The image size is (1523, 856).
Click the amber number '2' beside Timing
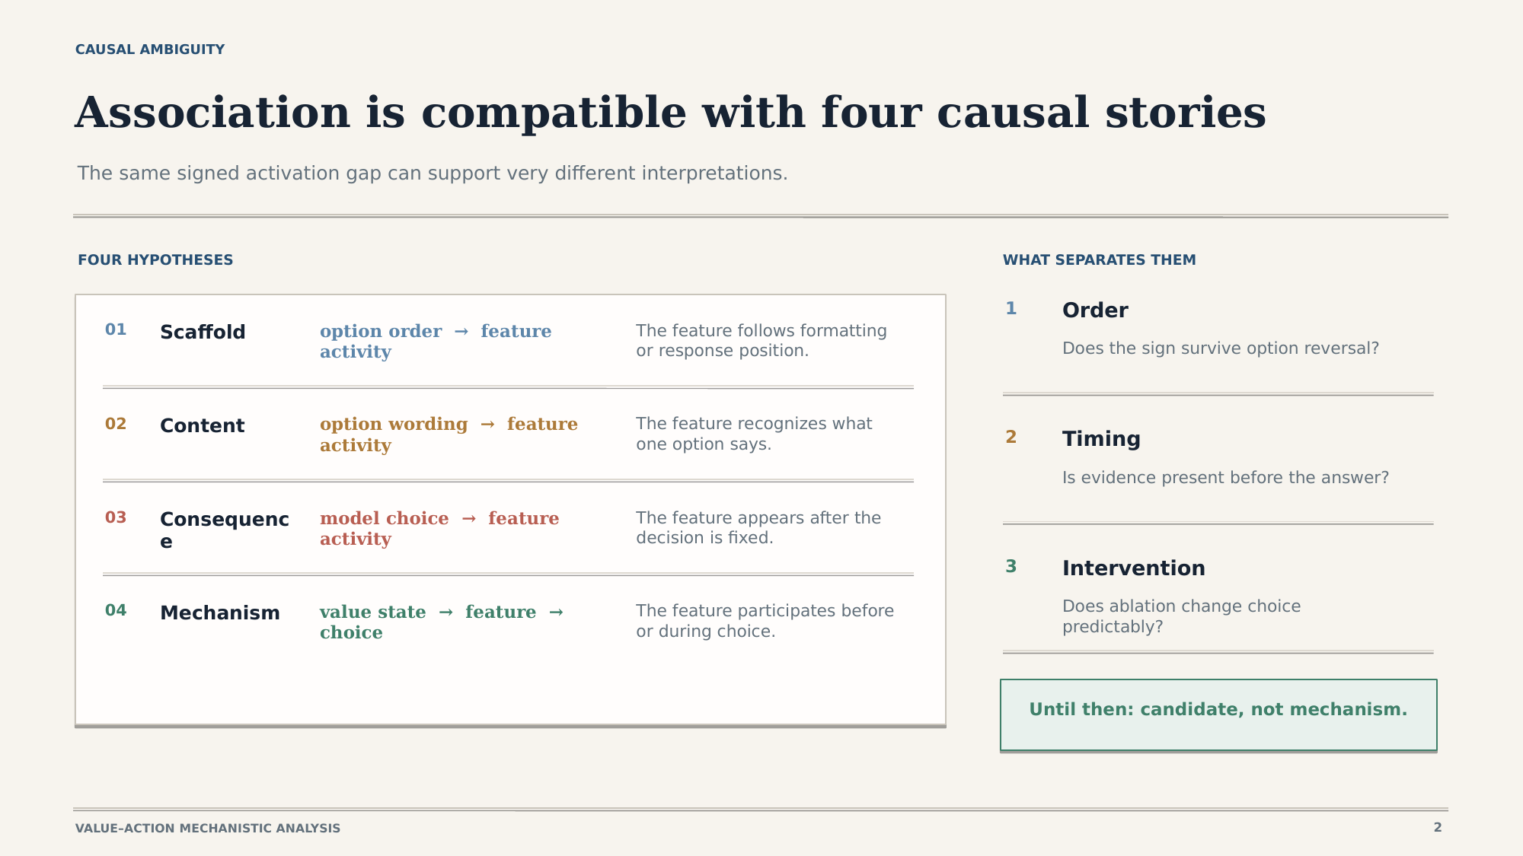click(1011, 438)
